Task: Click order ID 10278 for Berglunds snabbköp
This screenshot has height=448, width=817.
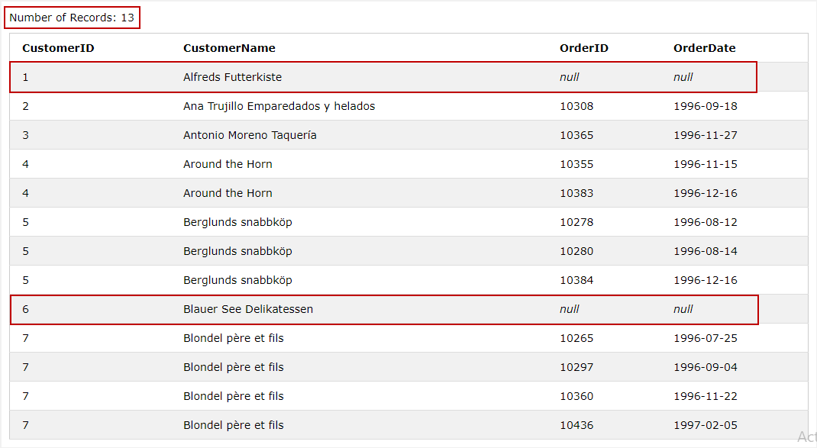Action: (x=576, y=222)
